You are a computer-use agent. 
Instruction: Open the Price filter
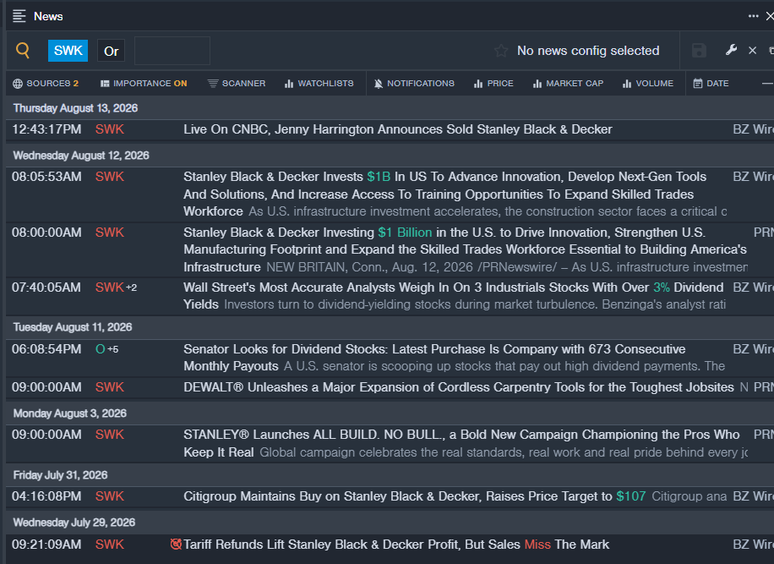(493, 84)
